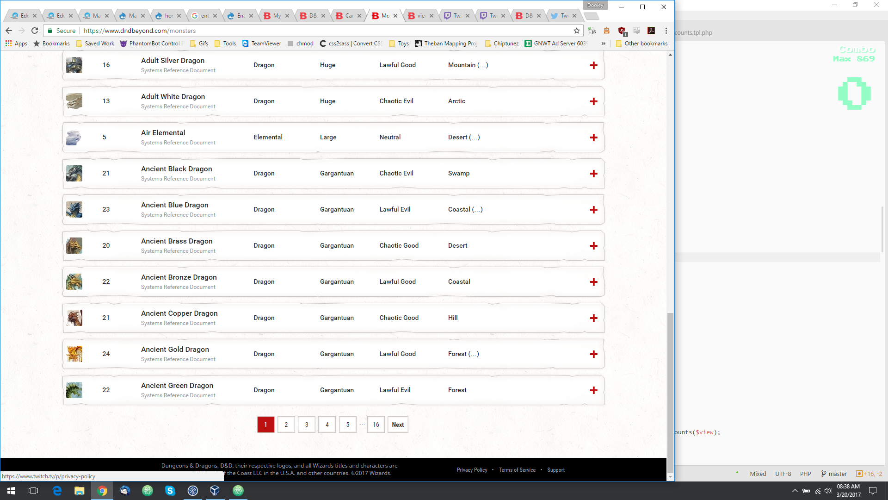Open Task View on the taskbar
Image resolution: width=888 pixels, height=500 pixels.
tap(33, 491)
